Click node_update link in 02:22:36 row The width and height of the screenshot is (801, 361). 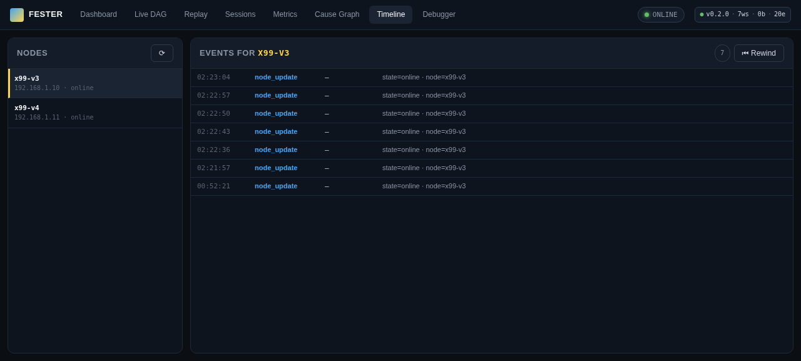[276, 150]
